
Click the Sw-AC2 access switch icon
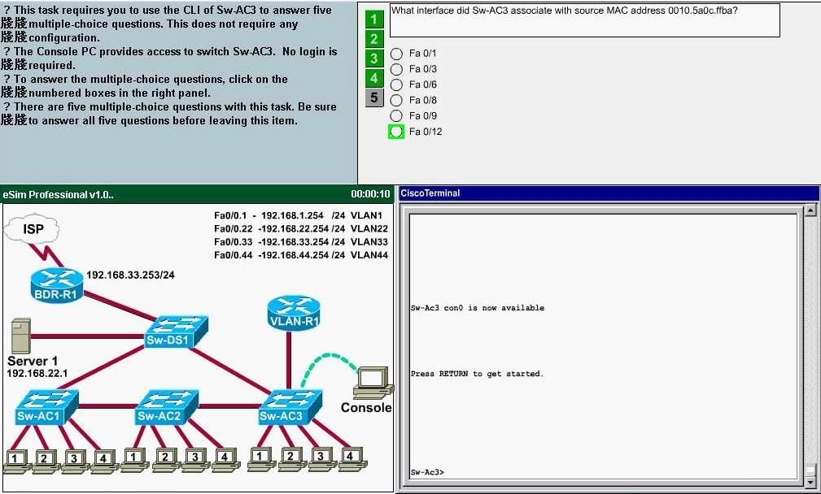[x=167, y=407]
